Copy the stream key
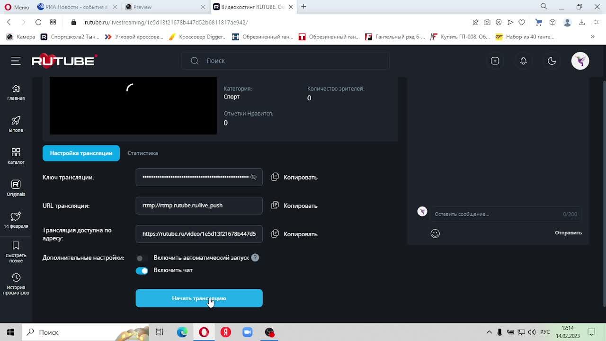This screenshot has width=606, height=341. (294, 177)
